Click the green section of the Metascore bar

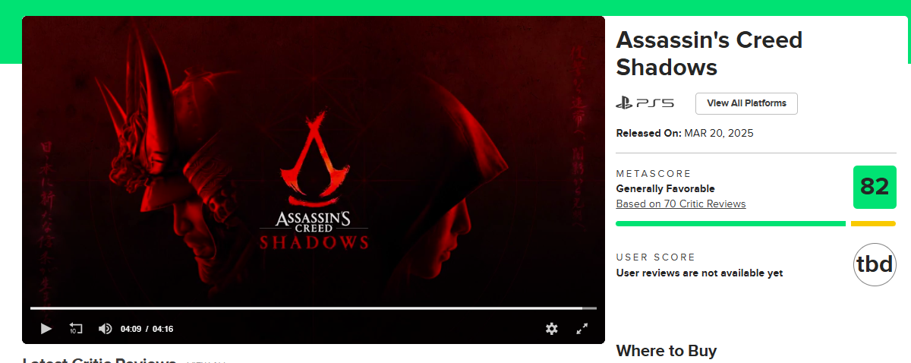point(730,223)
